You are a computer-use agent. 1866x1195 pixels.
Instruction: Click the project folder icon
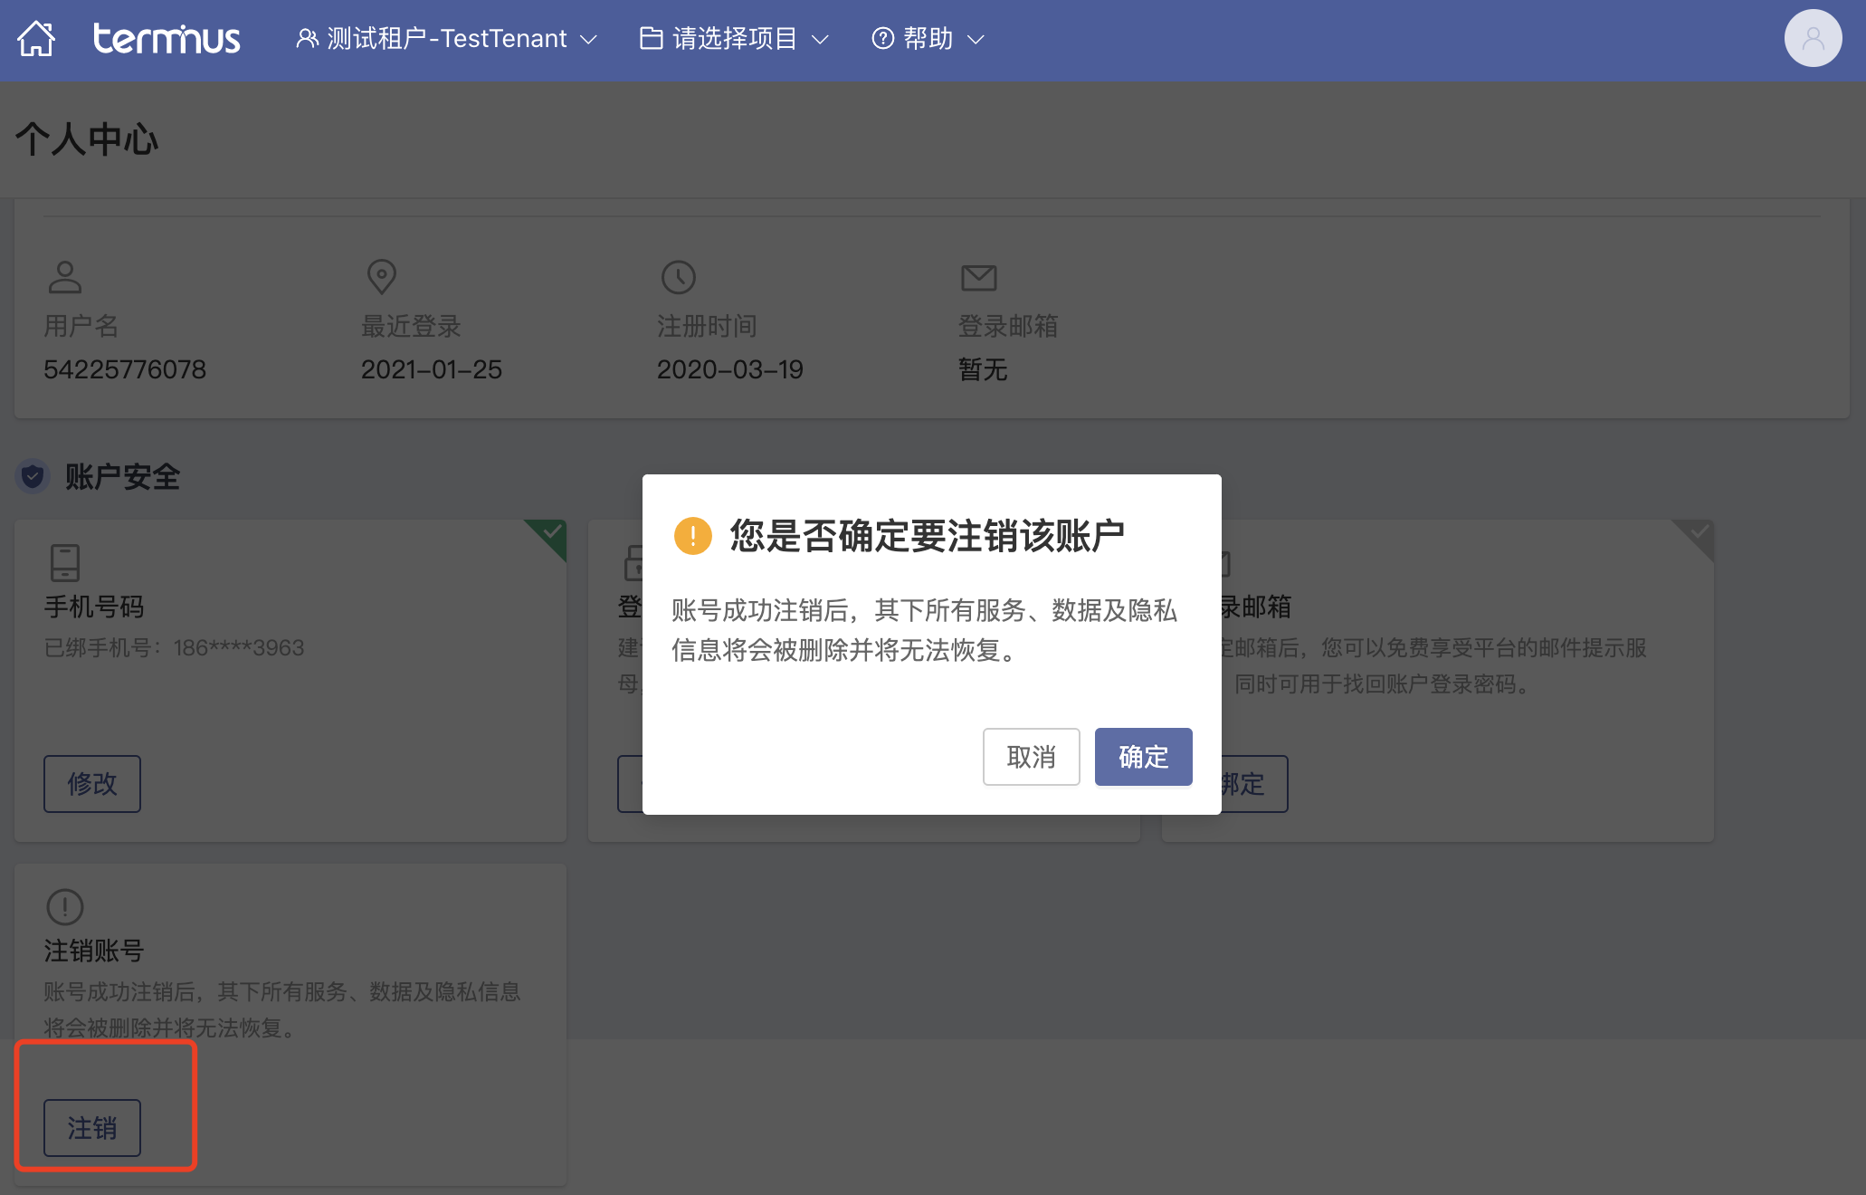pyautogui.click(x=651, y=38)
